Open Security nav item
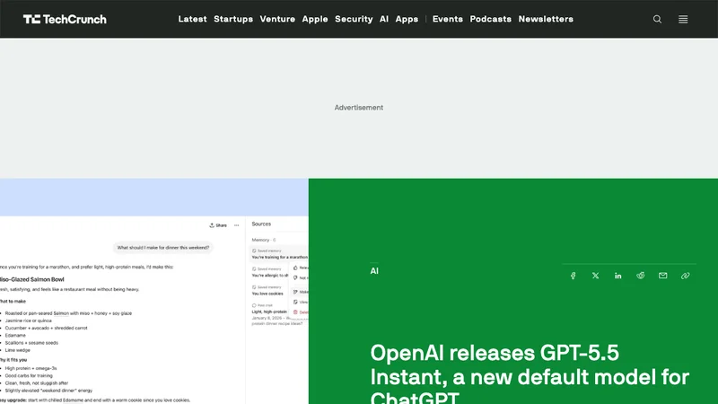The height and width of the screenshot is (404, 718). coord(354,19)
